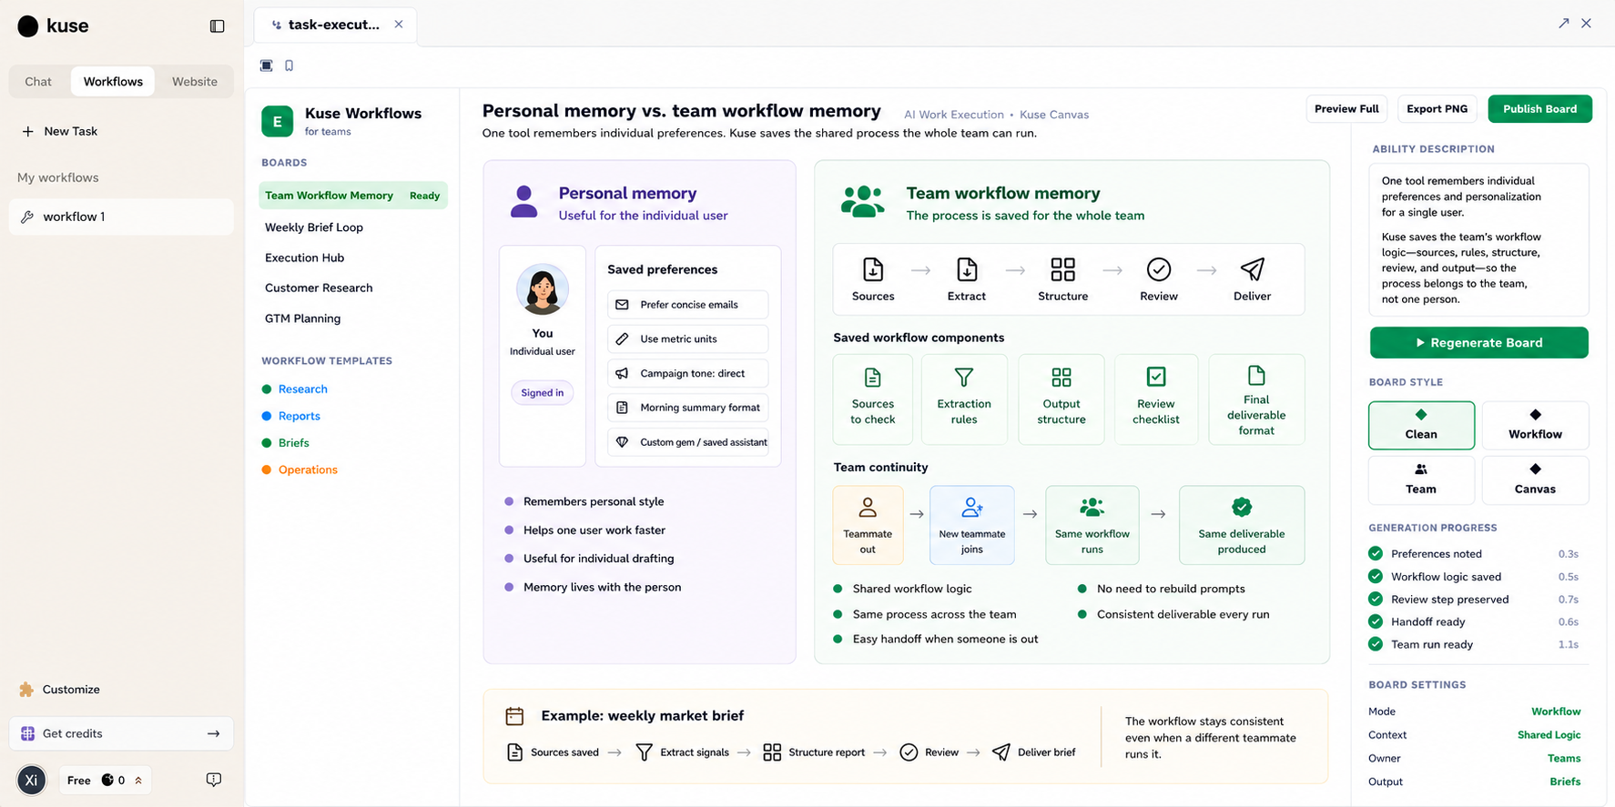This screenshot has height=807, width=1615.
Task: Open the Execution Hub board
Action: pyautogui.click(x=304, y=257)
